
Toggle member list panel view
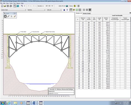(x=71, y=10)
